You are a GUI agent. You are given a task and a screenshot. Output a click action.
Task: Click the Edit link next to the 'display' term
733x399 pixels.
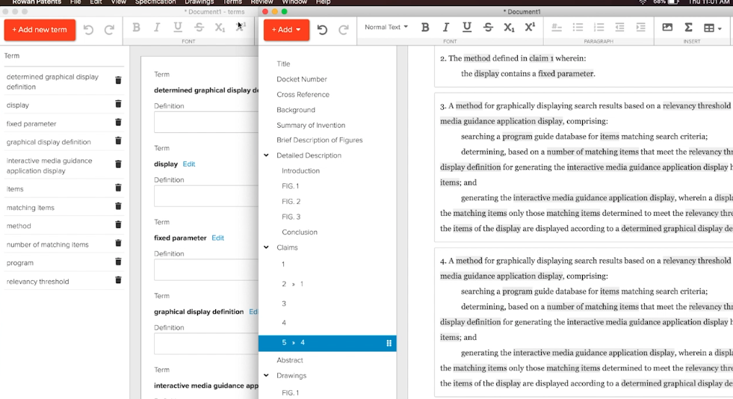189,164
